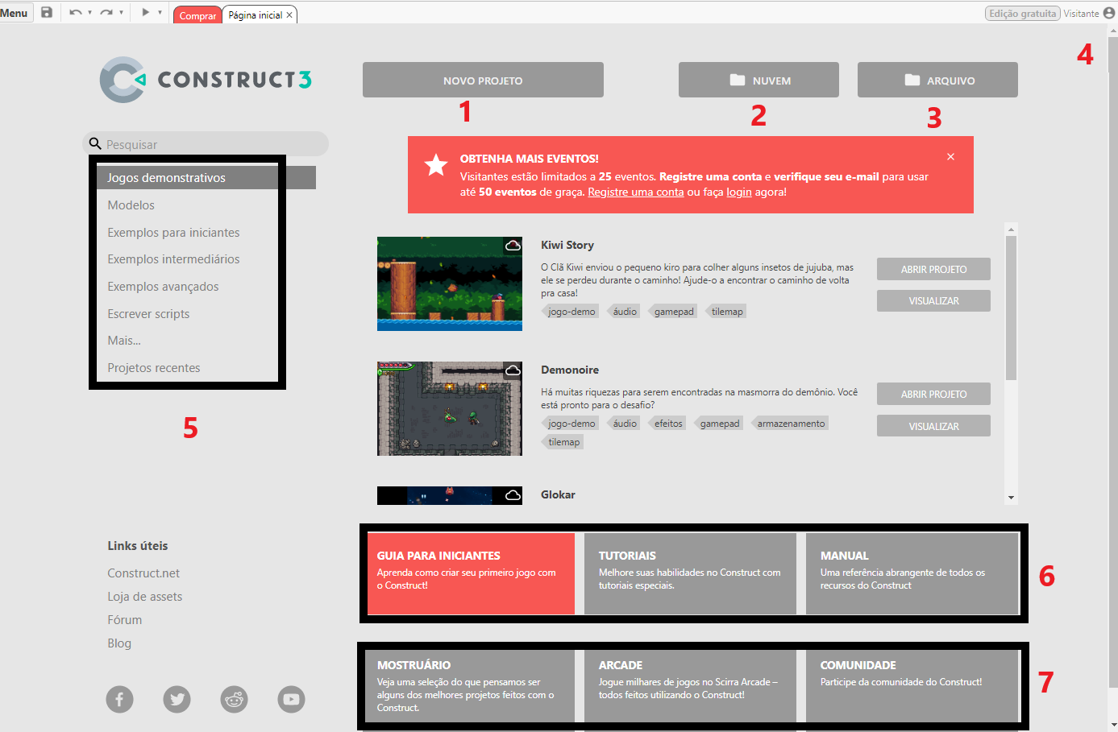Open project from ARQUIVO button
The image size is (1118, 732).
937,80
